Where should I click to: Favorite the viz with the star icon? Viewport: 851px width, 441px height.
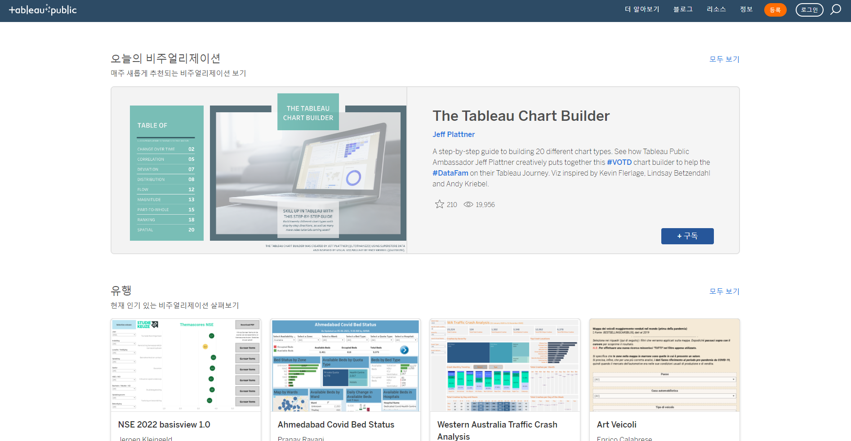pos(439,204)
